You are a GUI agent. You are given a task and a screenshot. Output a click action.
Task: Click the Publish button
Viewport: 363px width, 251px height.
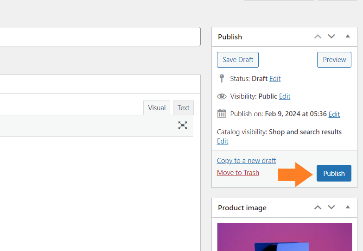[x=334, y=173]
